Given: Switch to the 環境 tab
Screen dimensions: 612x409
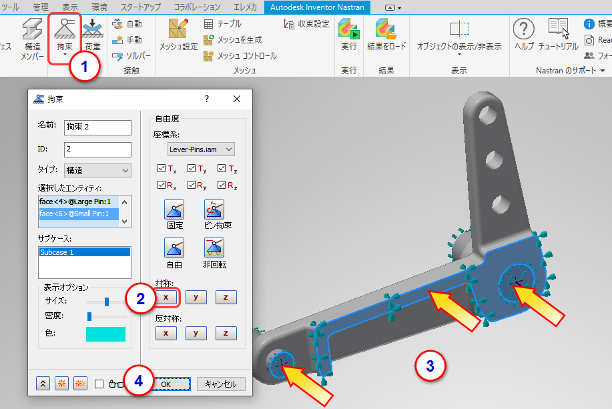Looking at the screenshot, I should 99,7.
